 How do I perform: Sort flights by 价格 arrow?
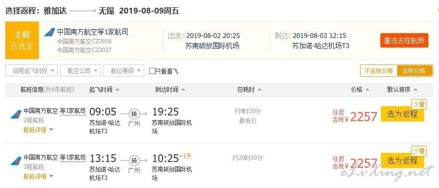tap(367, 90)
